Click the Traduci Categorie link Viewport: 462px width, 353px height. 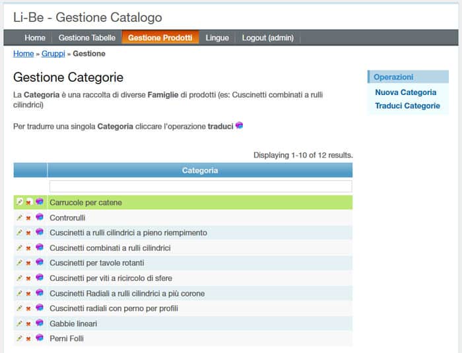pos(407,106)
